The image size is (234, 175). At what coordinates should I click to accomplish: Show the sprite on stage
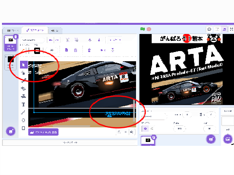click(x=145, y=129)
